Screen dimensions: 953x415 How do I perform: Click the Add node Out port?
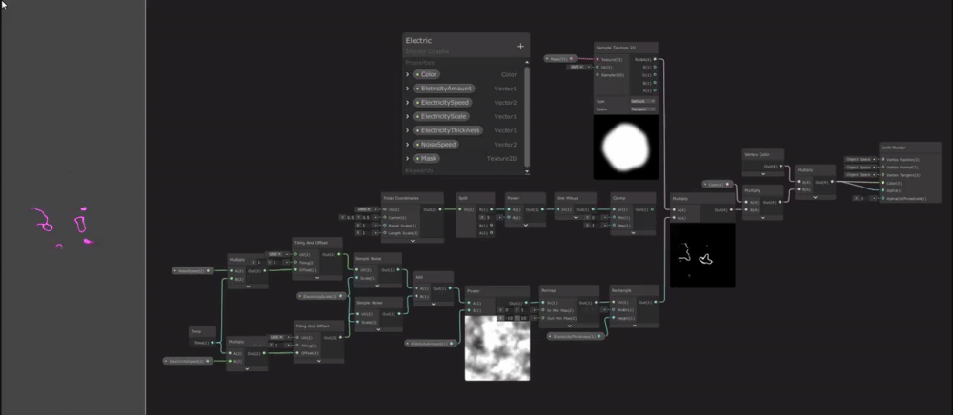[452, 288]
